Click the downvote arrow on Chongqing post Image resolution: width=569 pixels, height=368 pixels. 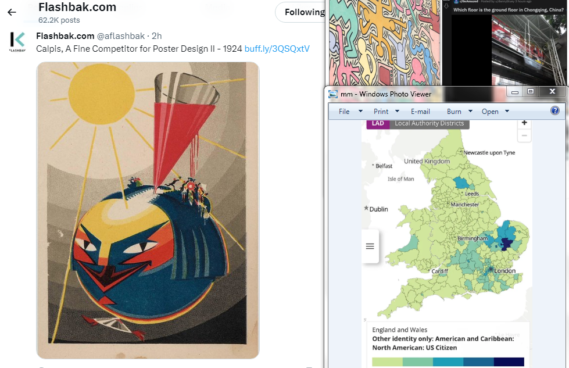446,6
